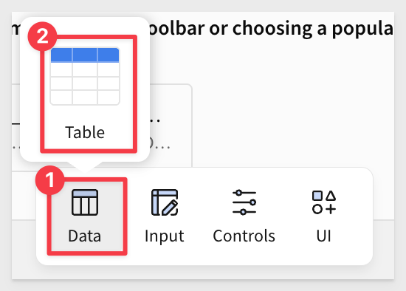Open the Controls menu

tap(244, 216)
